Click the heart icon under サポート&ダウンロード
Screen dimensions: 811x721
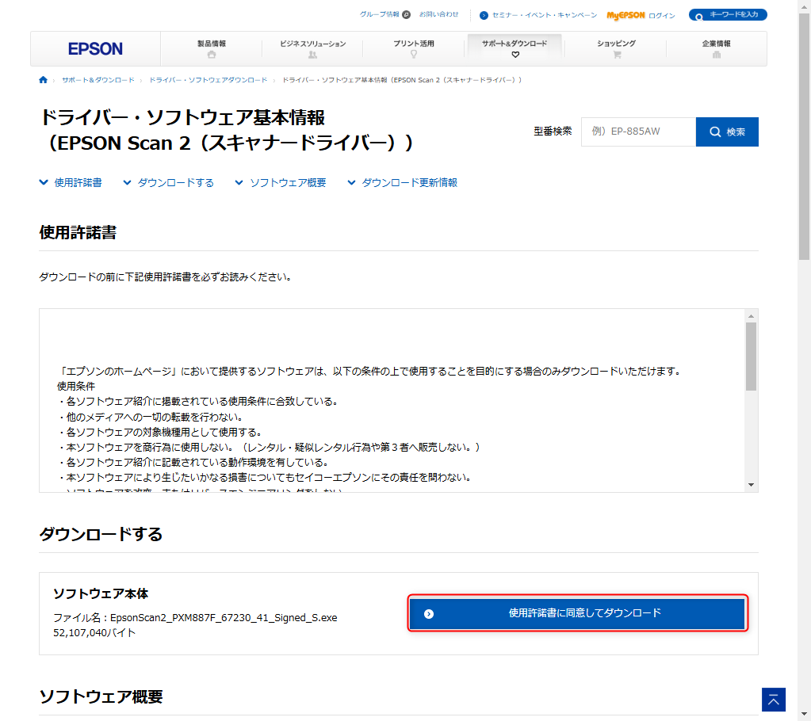[x=515, y=55]
